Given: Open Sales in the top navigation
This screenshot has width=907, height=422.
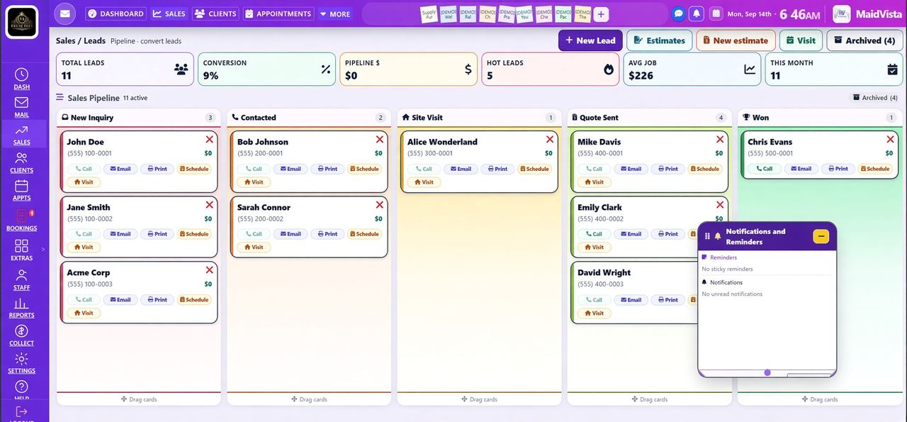Looking at the screenshot, I should coord(169,13).
